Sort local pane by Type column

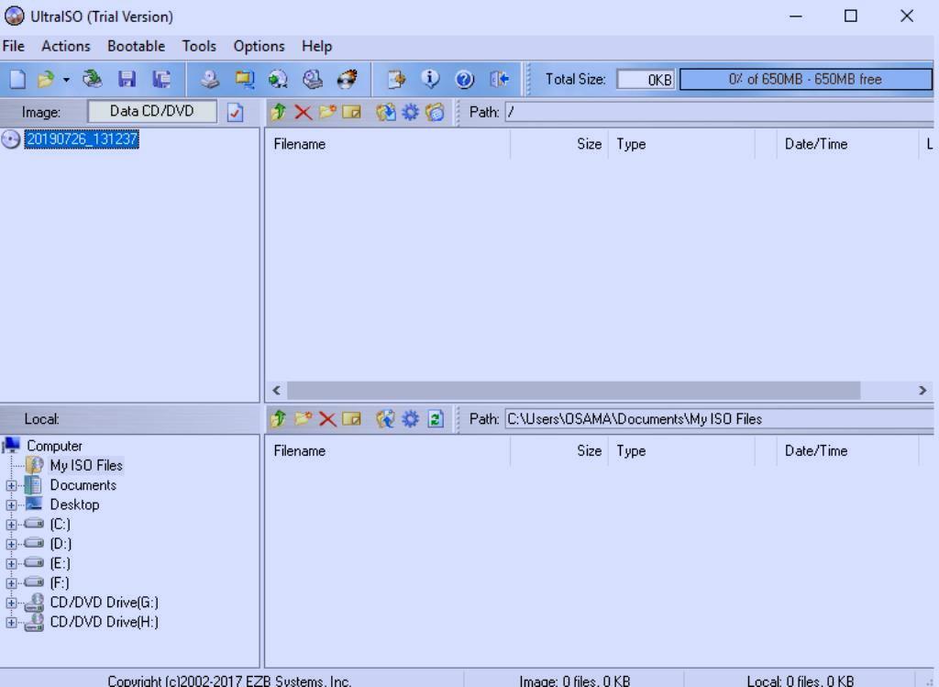tap(681, 450)
